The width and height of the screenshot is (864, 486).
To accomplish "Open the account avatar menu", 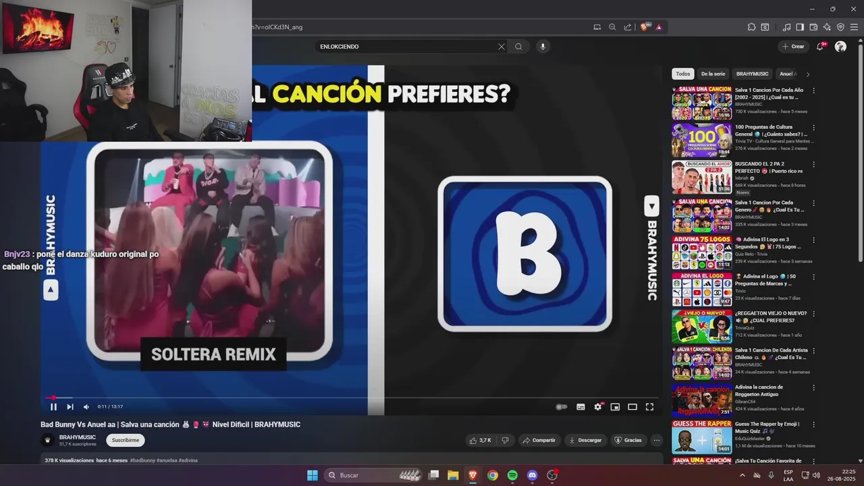I will click(840, 47).
